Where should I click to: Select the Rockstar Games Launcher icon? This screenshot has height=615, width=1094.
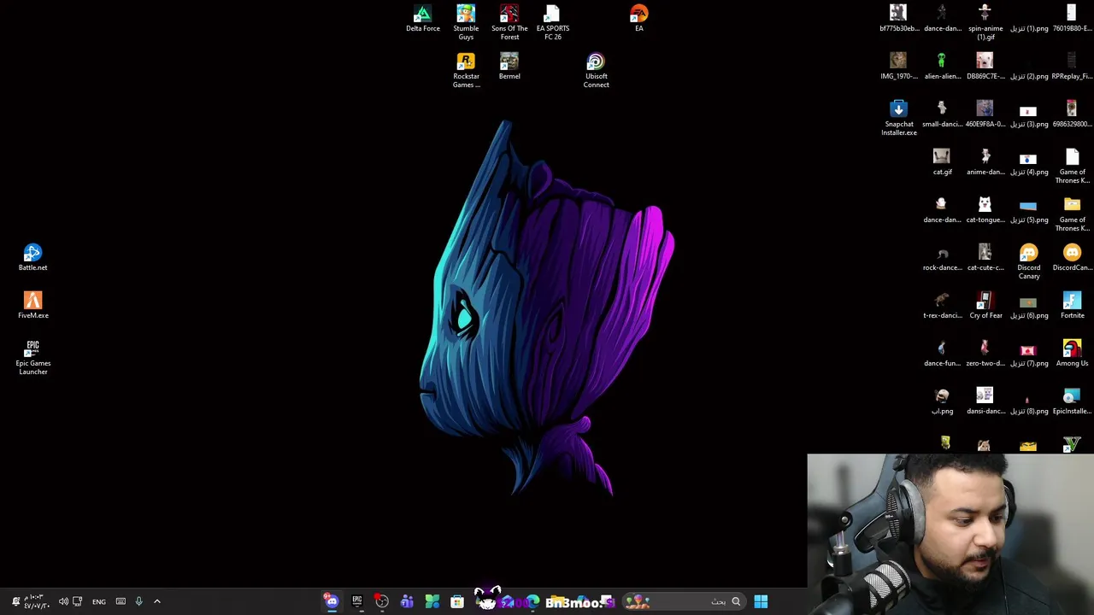pyautogui.click(x=466, y=71)
